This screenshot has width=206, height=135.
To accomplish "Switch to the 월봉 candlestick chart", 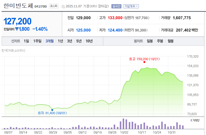I will click(x=170, y=41).
